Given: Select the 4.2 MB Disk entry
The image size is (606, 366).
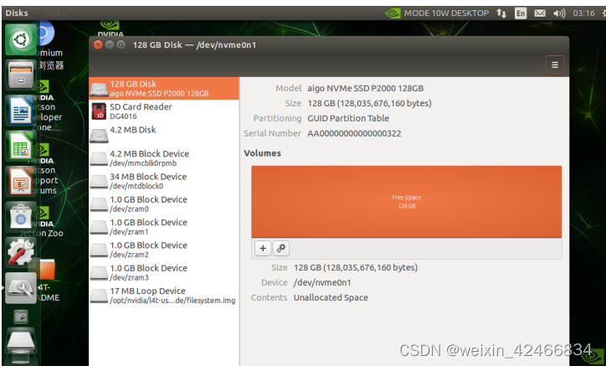Looking at the screenshot, I should pyautogui.click(x=164, y=134).
